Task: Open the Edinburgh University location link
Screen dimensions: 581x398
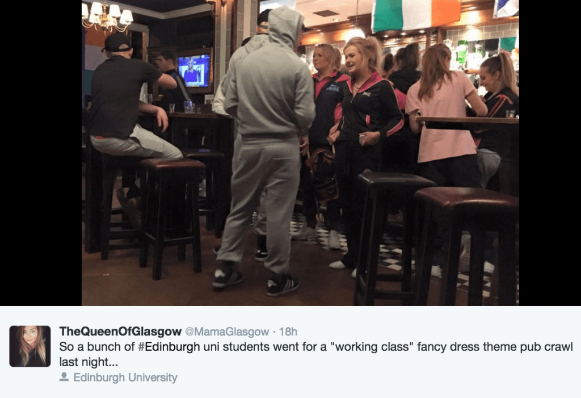Action: point(125,377)
